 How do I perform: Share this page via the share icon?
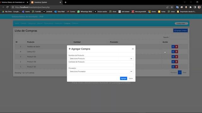[167, 7]
